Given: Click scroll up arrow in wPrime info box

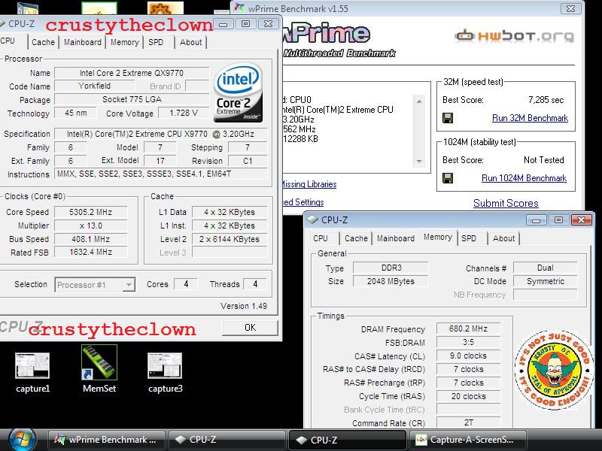Looking at the screenshot, I should coord(419,101).
